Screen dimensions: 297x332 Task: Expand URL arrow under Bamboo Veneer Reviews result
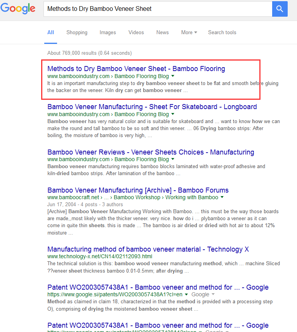click(x=173, y=159)
